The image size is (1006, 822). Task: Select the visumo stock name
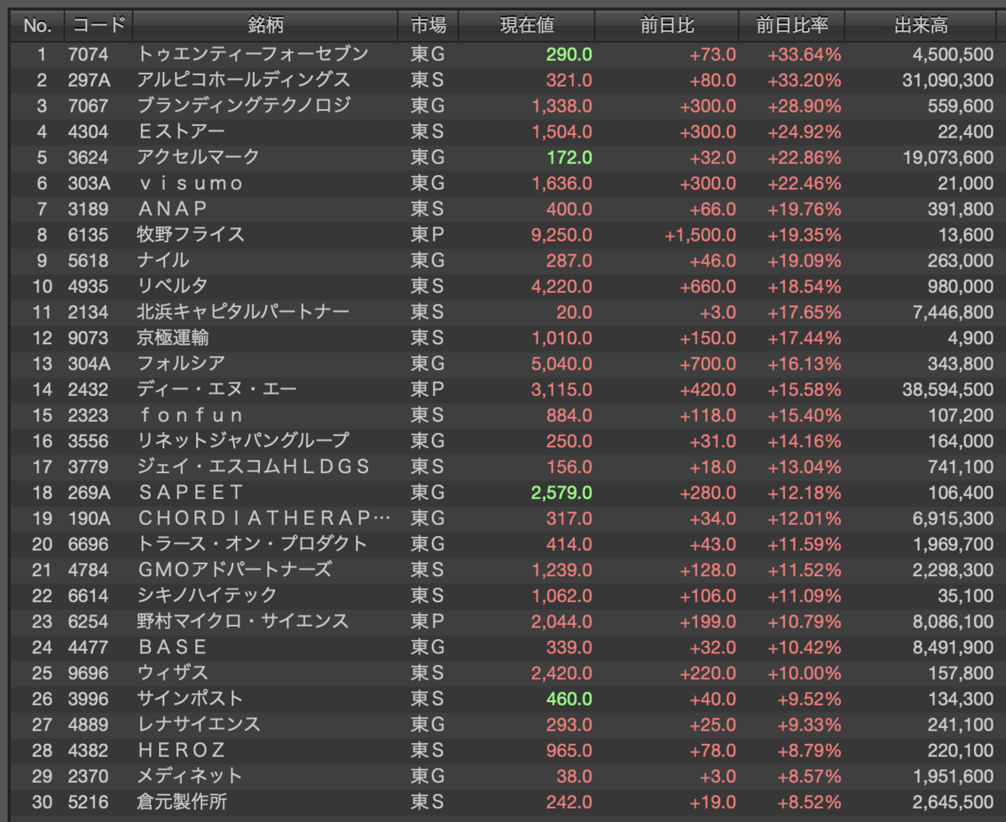[191, 183]
